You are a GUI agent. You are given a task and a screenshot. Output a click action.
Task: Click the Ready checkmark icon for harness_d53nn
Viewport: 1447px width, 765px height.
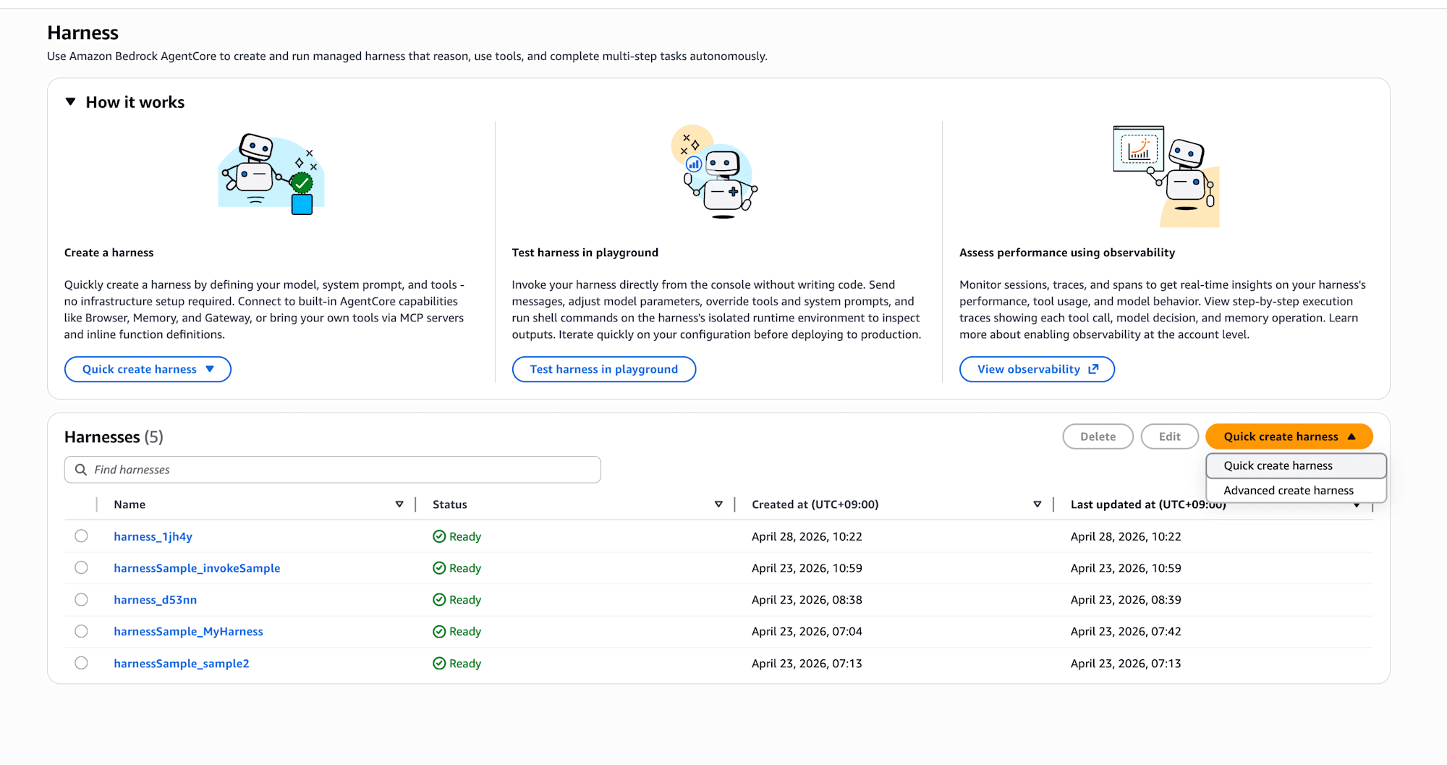[439, 599]
